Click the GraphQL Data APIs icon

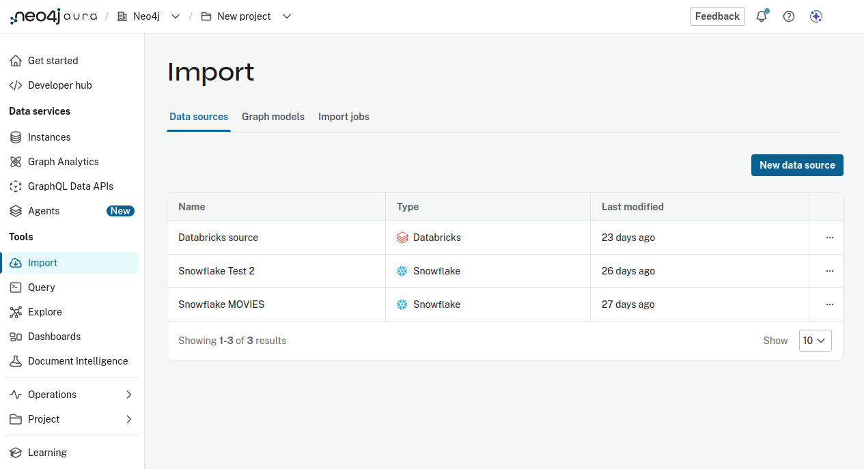(x=16, y=186)
